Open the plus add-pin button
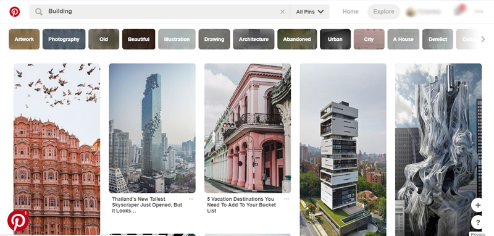 (477, 206)
